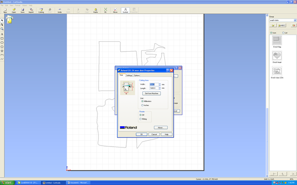Click Cancel in Properties dialog

click(154, 134)
